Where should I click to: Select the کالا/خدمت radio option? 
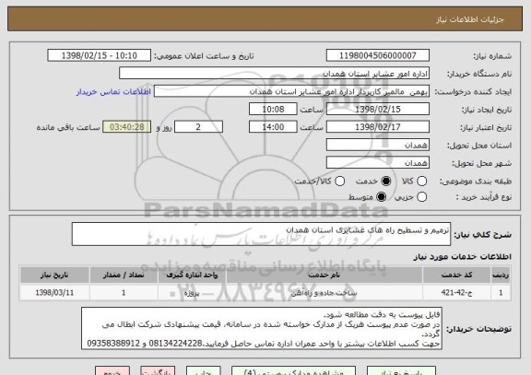(x=339, y=182)
